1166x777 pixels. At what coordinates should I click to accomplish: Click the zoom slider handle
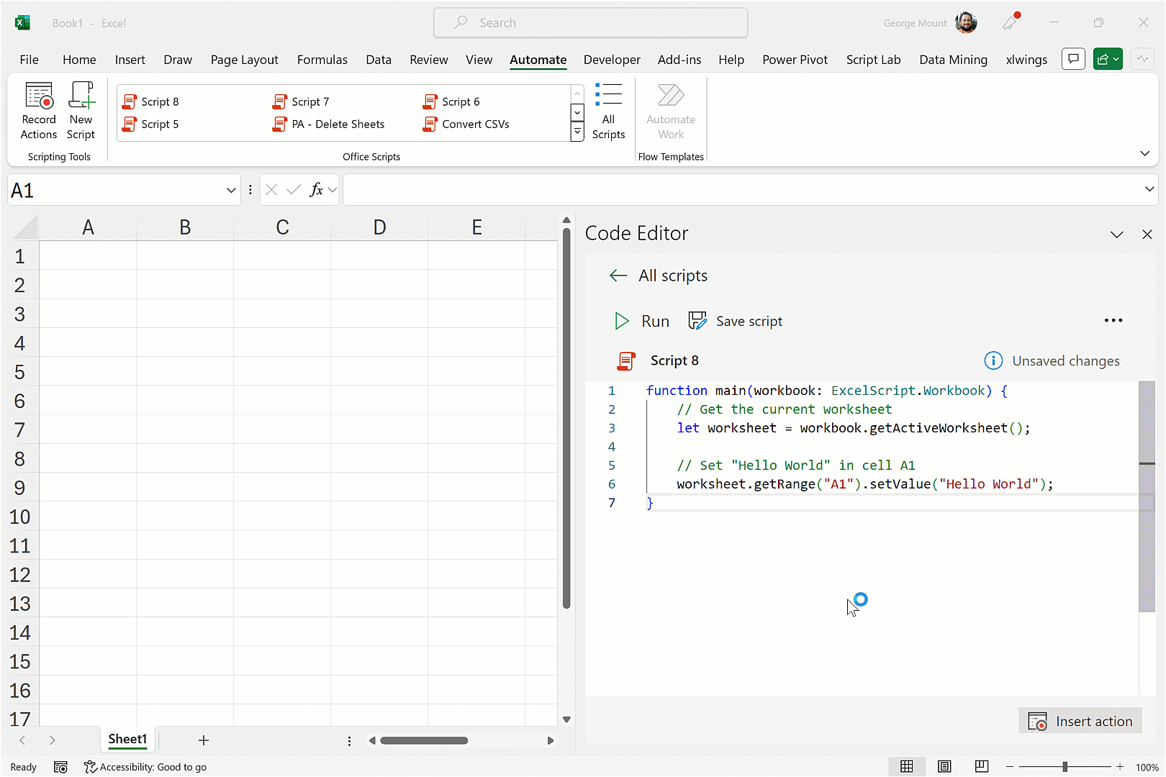(x=1065, y=767)
